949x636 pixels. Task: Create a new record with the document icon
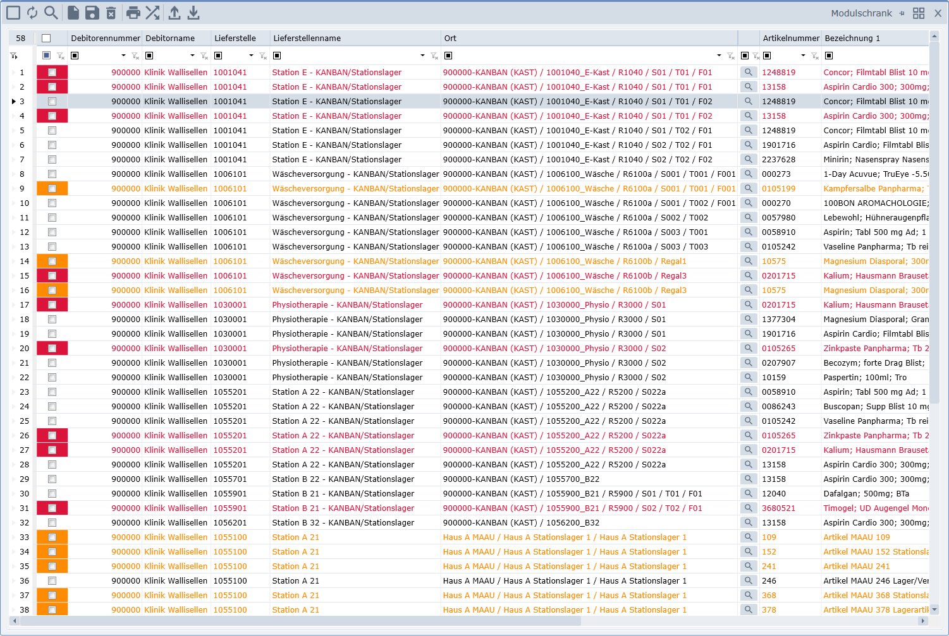(73, 13)
